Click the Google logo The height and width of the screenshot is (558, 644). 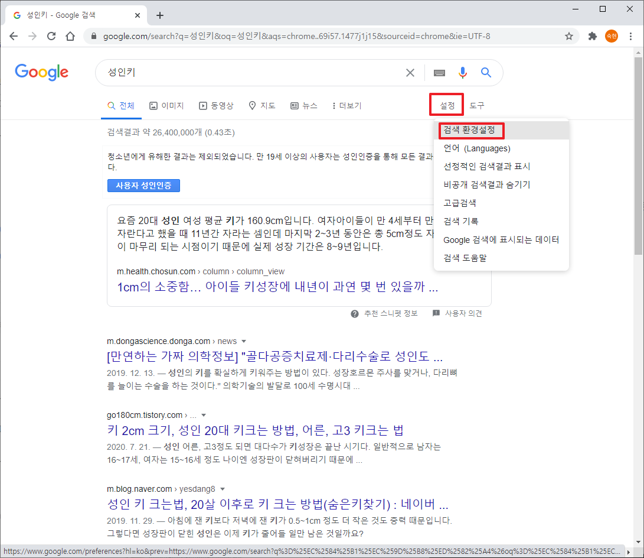click(41, 72)
